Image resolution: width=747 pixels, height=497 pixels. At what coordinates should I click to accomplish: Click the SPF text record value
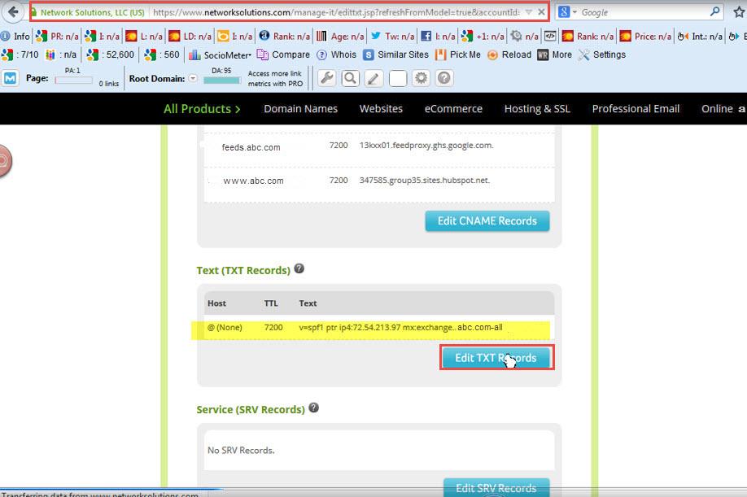coord(400,327)
